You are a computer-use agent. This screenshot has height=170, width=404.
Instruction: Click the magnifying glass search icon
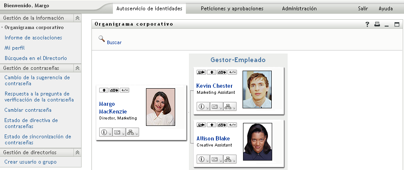pos(101,39)
